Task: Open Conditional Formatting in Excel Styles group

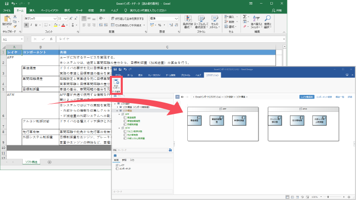Action: click(188, 22)
